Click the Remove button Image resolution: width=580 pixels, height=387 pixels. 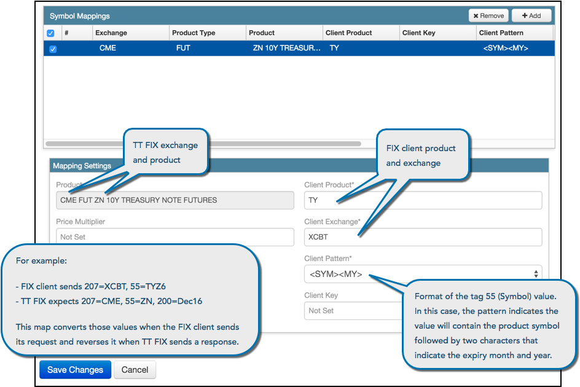[x=488, y=16]
